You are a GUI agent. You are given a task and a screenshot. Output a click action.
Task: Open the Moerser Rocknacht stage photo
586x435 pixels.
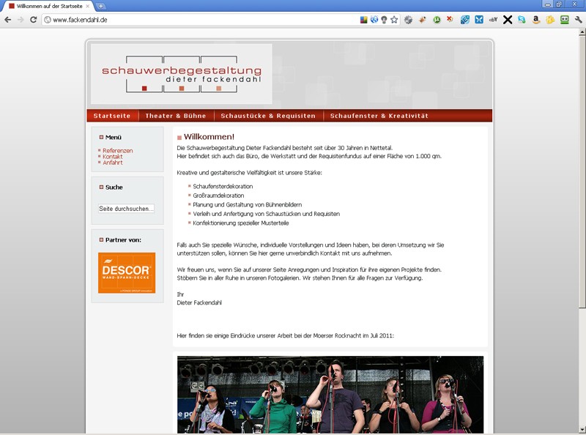(x=330, y=395)
